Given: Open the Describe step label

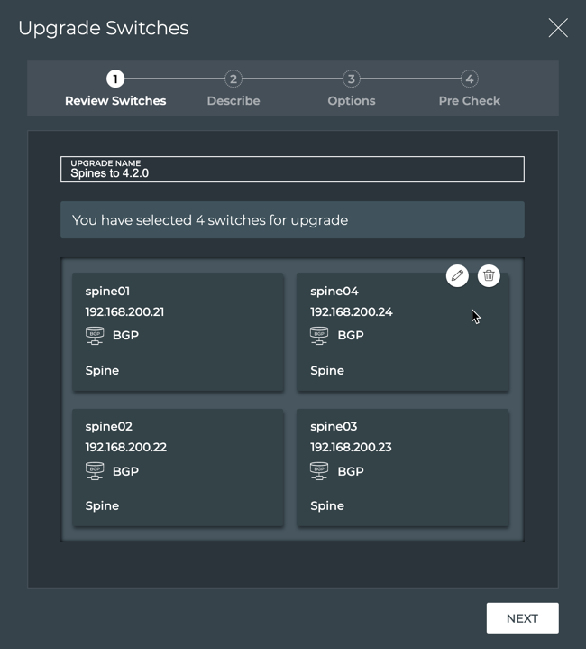Looking at the screenshot, I should 233,101.
